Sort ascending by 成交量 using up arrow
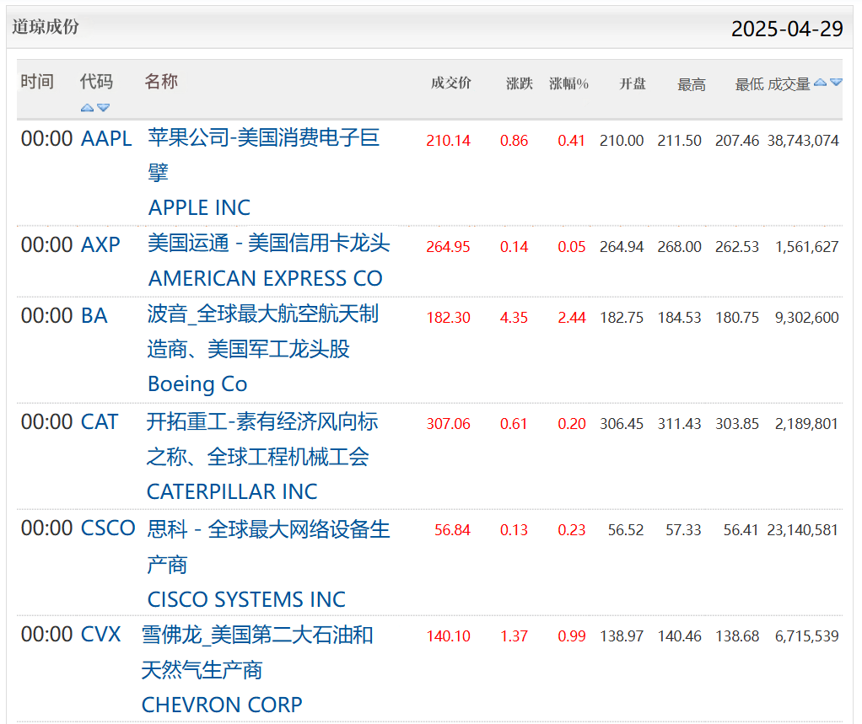Screen dimensions: 862x724 point(820,83)
